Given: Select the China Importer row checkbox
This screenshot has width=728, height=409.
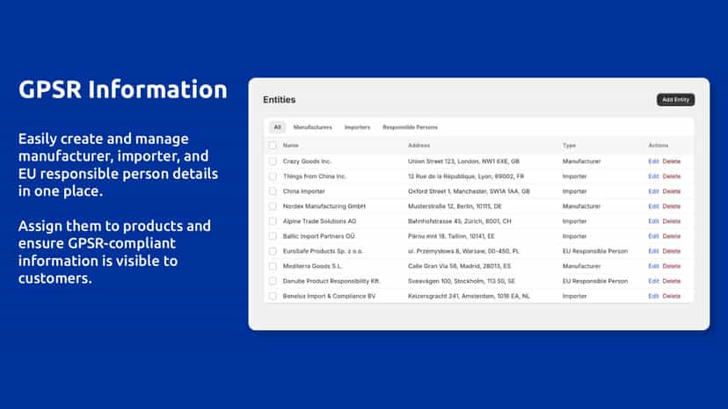Looking at the screenshot, I should click(x=273, y=191).
